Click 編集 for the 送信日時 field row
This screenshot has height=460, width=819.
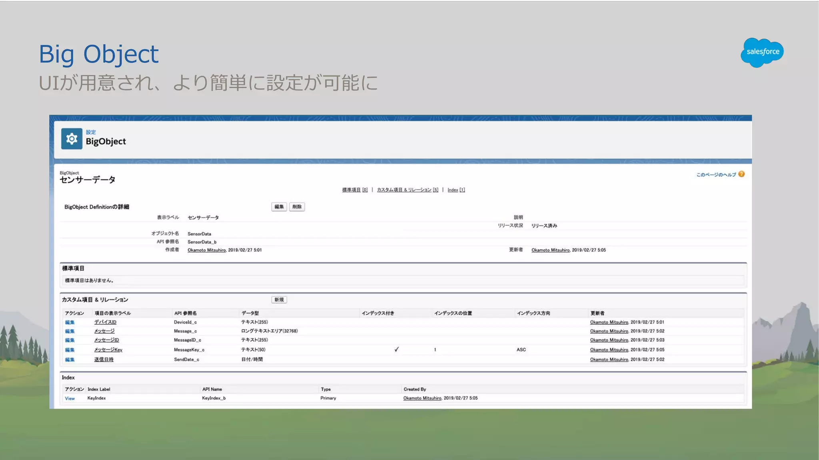(x=70, y=360)
